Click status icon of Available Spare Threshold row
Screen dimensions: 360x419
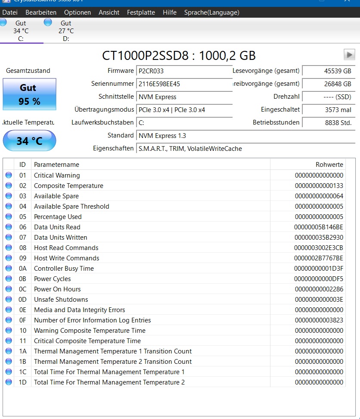pos(9,206)
